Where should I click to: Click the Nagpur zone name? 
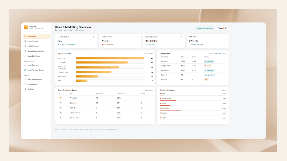pos(164,113)
